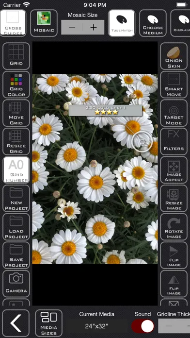190x338 pixels.
Task: Decrease Gridline Thickness with minus button
Action: (x=169, y=326)
